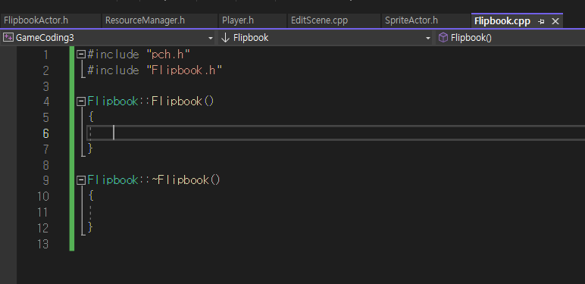
Task: Open the SpriteActor.h tab
Action: click(411, 20)
